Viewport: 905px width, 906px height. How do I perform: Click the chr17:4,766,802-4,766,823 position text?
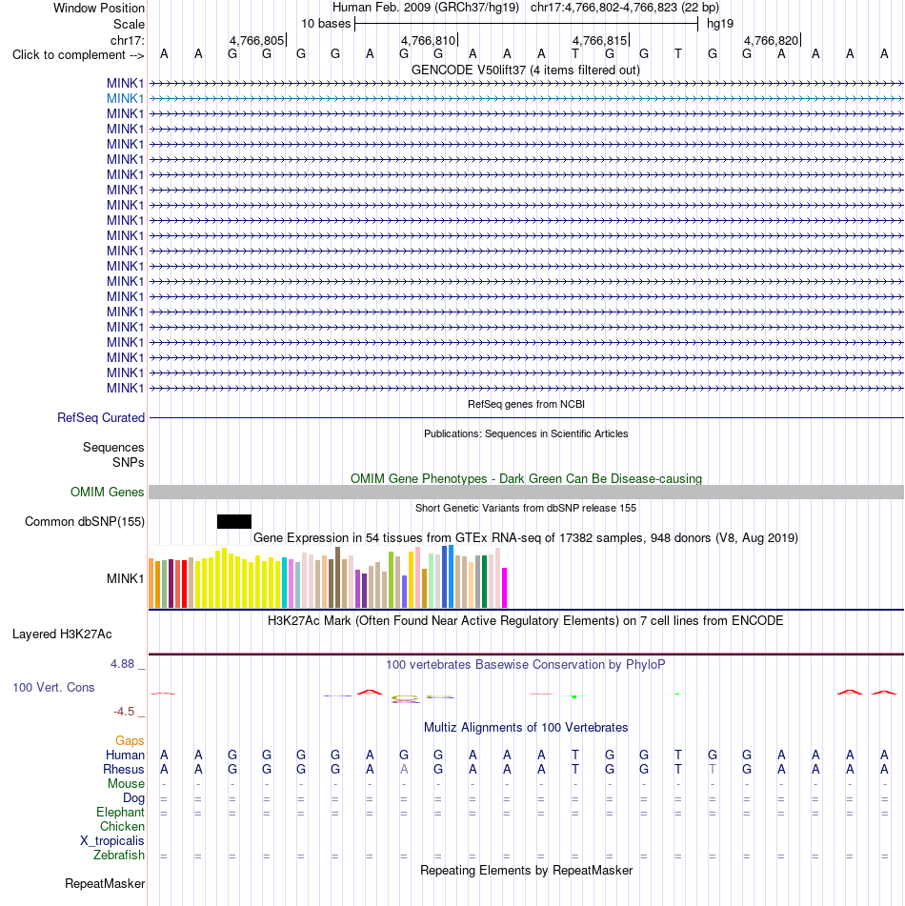(625, 8)
